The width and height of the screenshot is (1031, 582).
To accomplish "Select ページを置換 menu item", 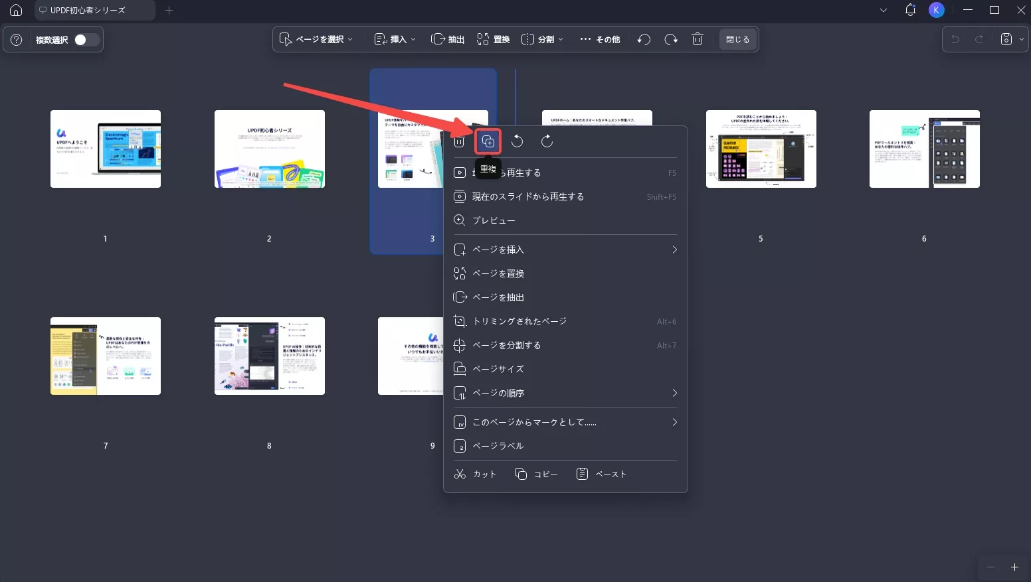I will (x=565, y=273).
